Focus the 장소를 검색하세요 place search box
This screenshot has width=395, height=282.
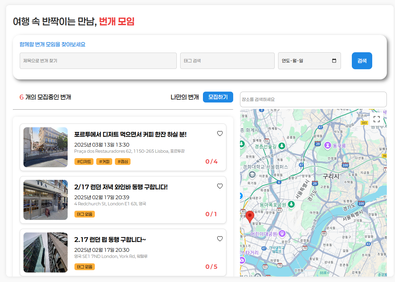313,99
